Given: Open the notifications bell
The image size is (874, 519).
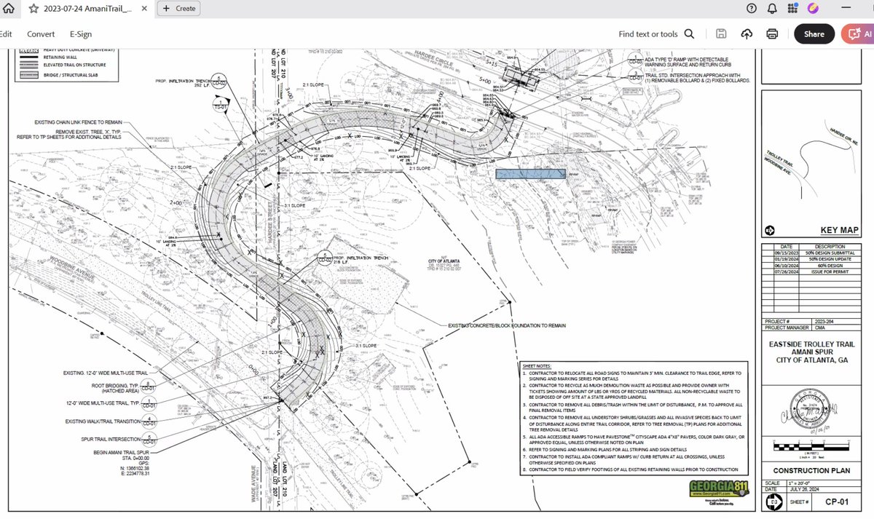Looking at the screenshot, I should tap(772, 9).
